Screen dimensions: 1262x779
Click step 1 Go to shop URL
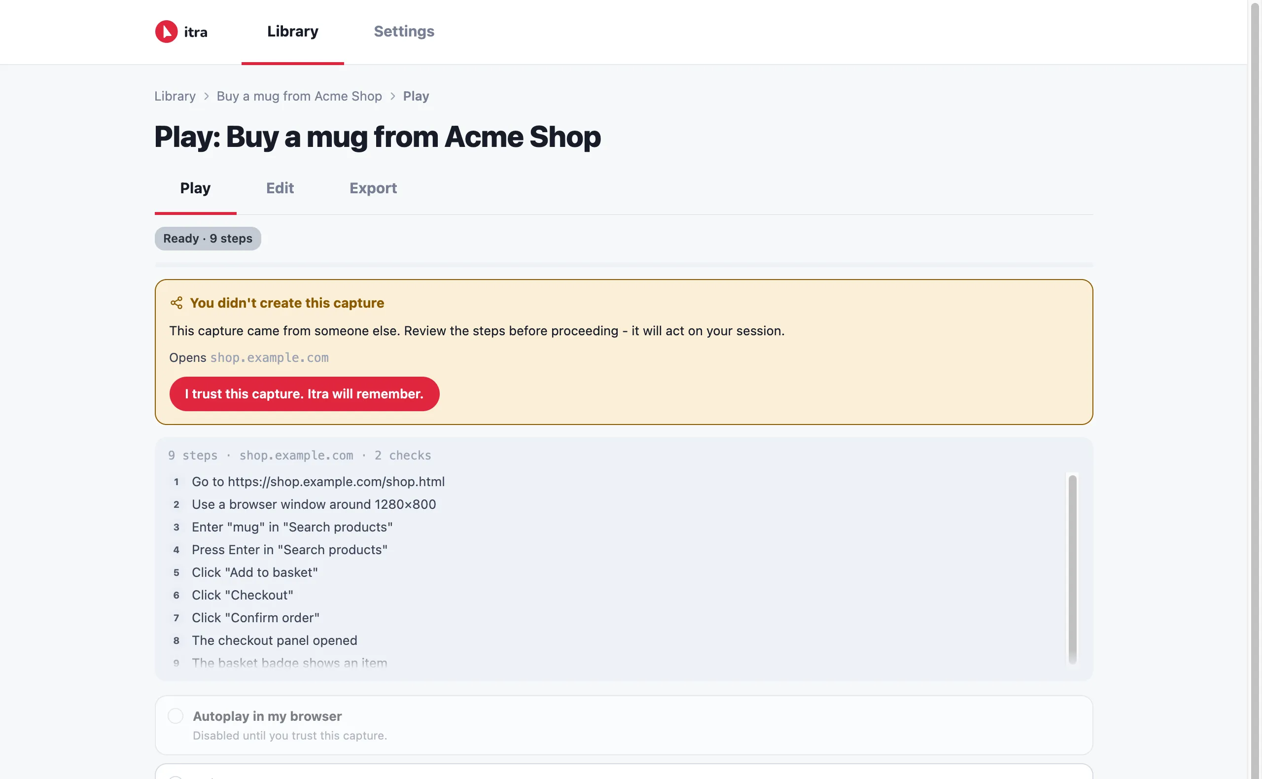point(318,482)
